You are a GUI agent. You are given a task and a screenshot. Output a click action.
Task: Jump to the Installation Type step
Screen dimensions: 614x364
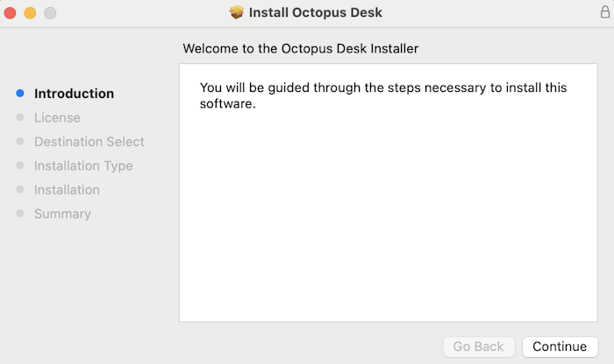[83, 166]
